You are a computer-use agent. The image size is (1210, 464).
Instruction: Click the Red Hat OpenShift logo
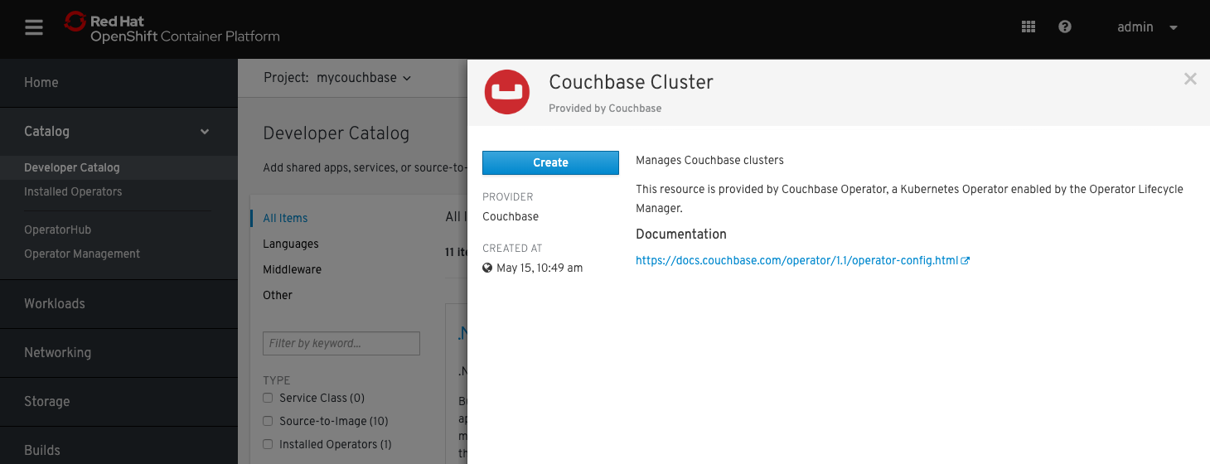[x=172, y=28]
